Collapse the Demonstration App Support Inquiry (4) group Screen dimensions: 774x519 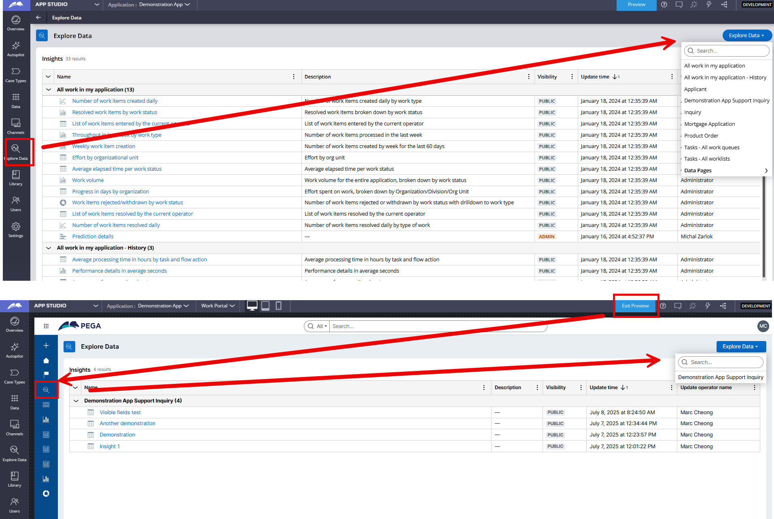pos(76,401)
